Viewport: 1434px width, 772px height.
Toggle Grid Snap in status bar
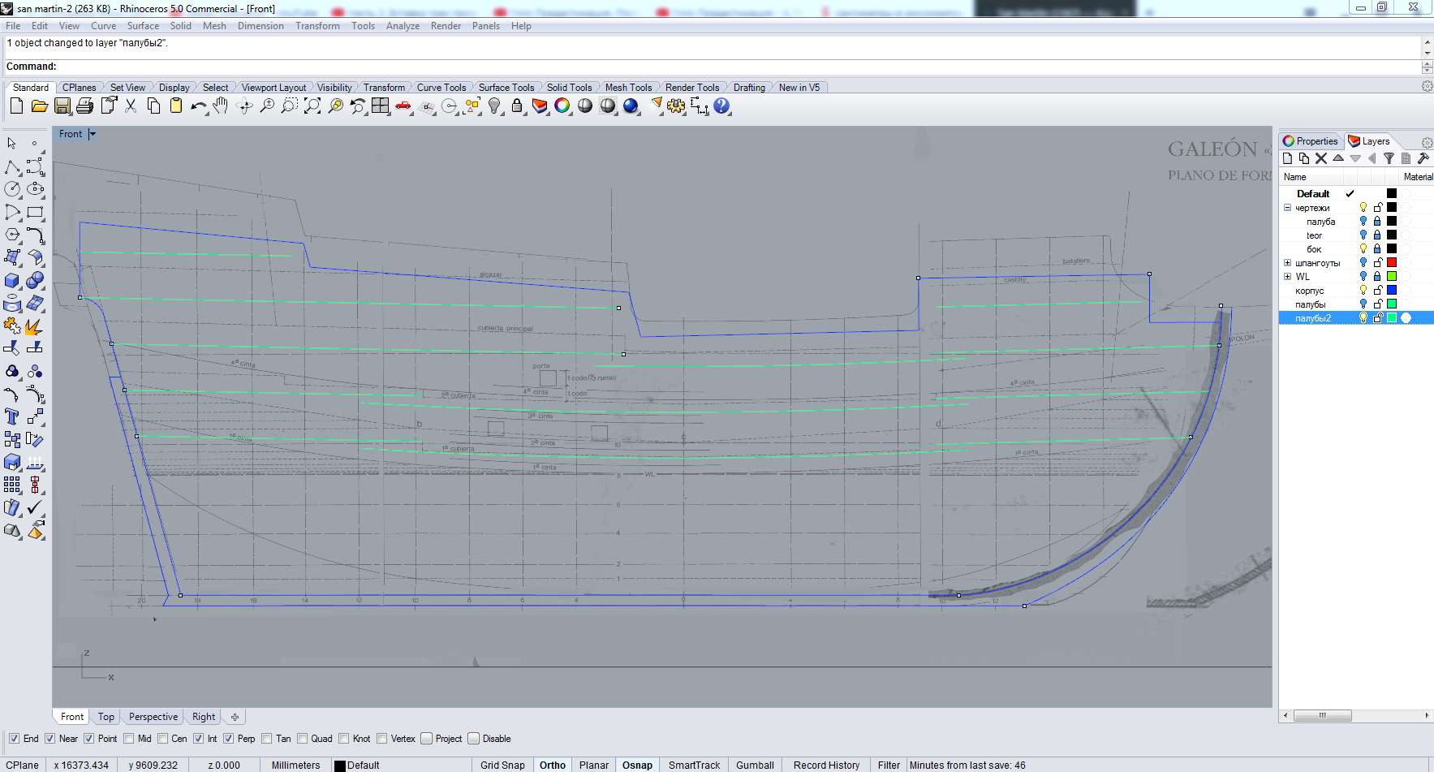(x=502, y=765)
